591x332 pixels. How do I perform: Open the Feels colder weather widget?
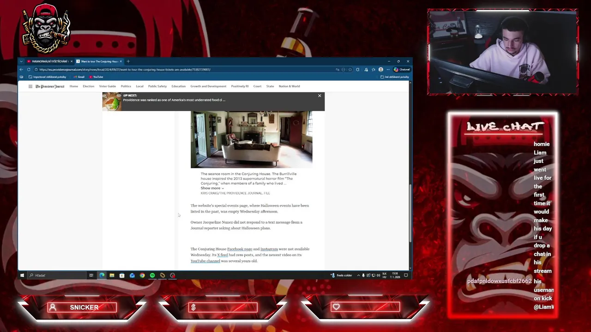(341, 275)
